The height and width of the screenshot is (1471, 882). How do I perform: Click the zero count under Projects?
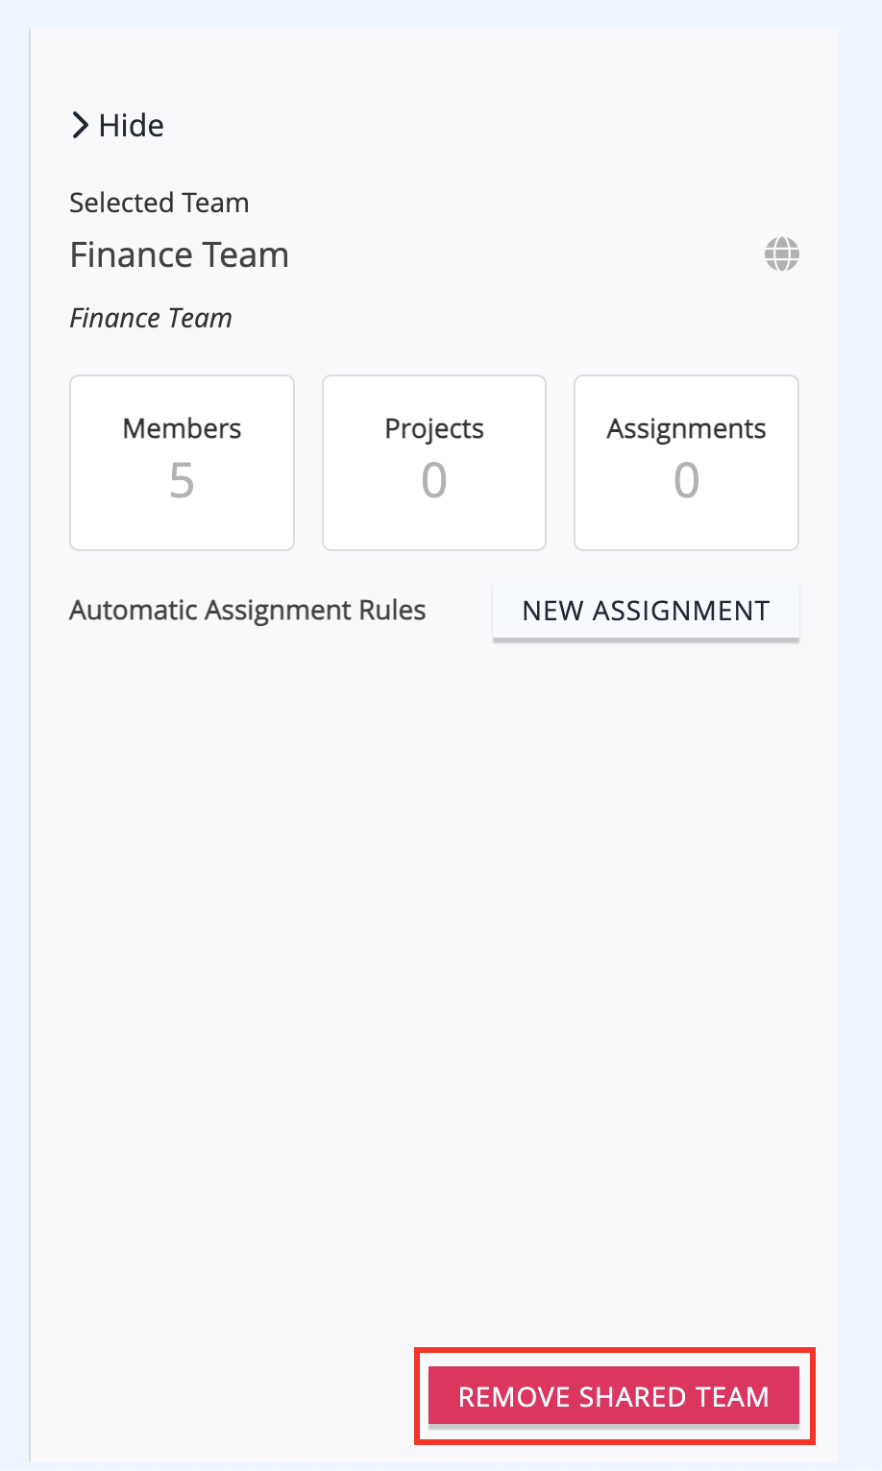[x=434, y=480]
